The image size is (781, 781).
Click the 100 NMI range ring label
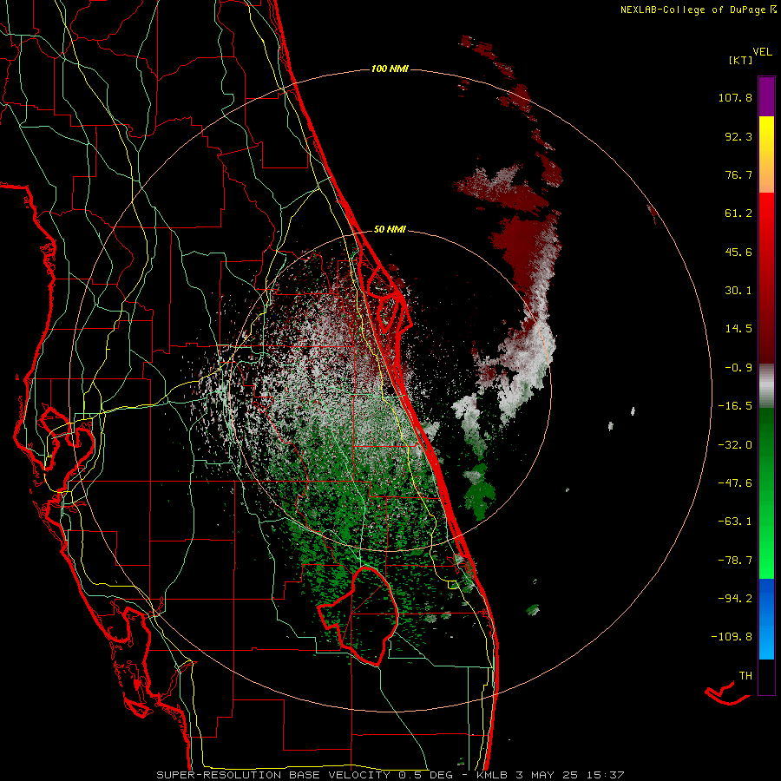[x=390, y=69]
